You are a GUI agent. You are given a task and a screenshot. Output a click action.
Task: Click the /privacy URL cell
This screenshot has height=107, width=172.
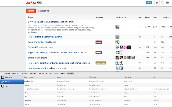tap(156, 101)
